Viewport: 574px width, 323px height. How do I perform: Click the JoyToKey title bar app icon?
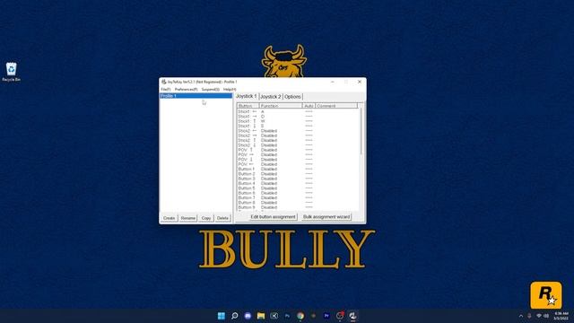(163, 82)
